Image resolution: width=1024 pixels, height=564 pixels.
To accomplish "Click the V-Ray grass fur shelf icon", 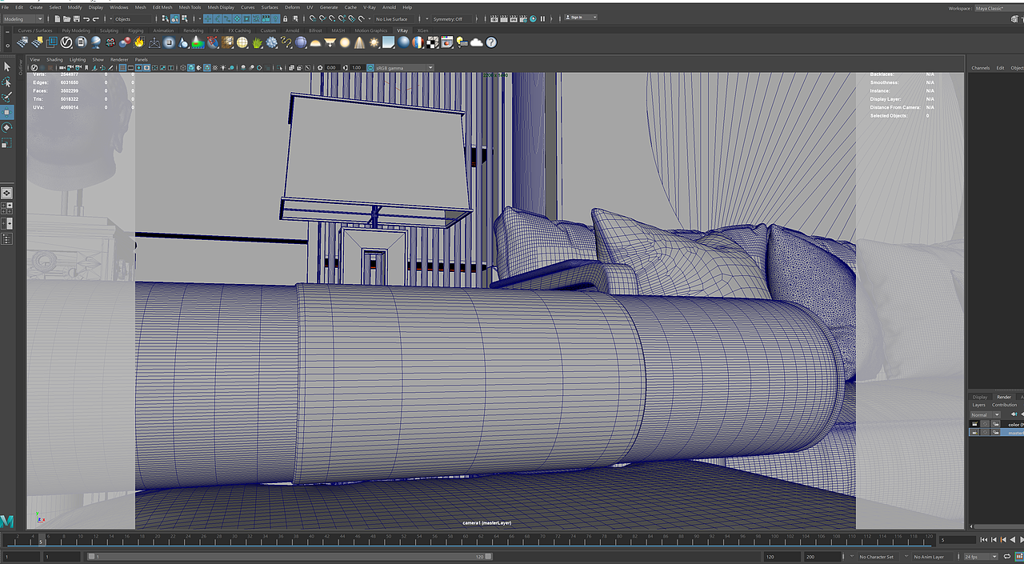I will (257, 42).
